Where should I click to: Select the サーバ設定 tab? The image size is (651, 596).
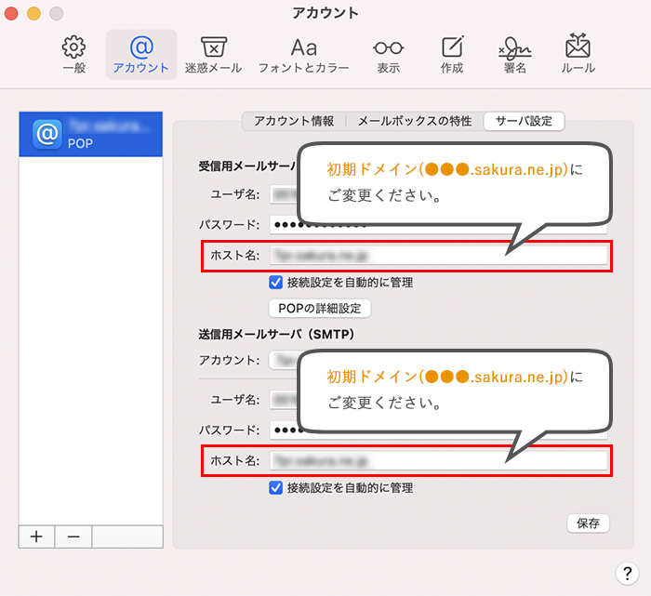(524, 121)
